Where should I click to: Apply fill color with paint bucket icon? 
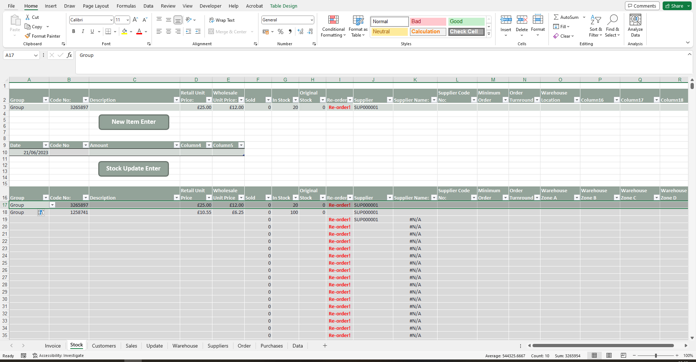124,31
